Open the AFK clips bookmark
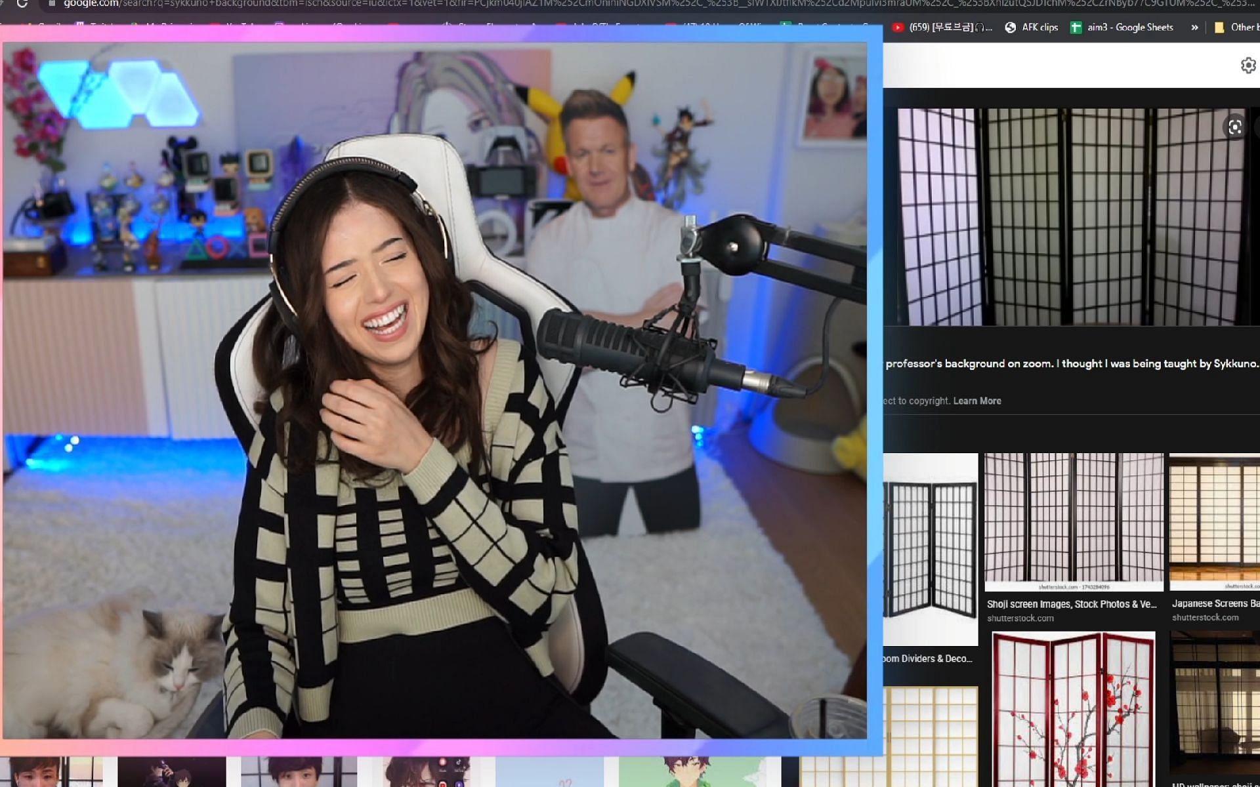 click(x=1032, y=28)
